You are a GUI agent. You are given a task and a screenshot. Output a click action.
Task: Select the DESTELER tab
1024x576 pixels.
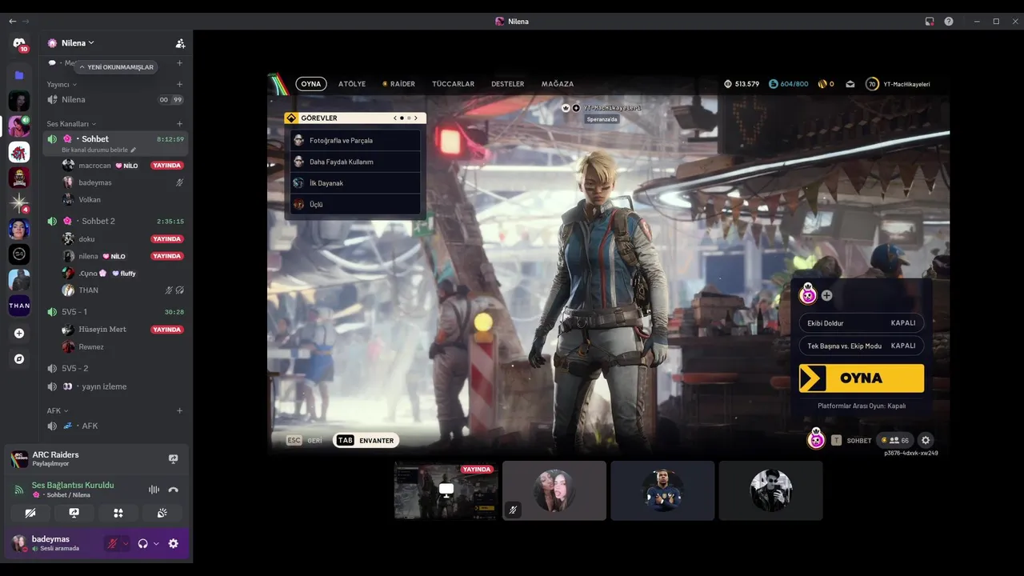point(507,84)
